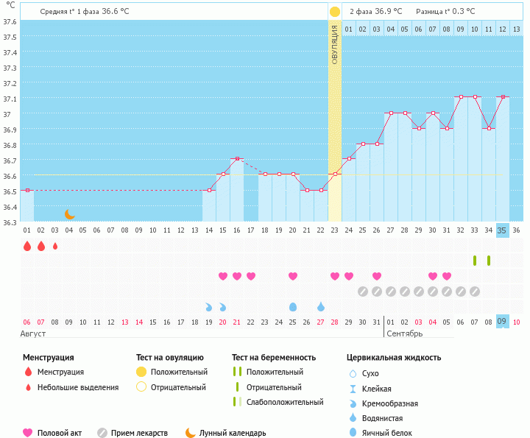Click the pregnancy test mark on day 33
This screenshot has height=438, width=530.
[475, 261]
